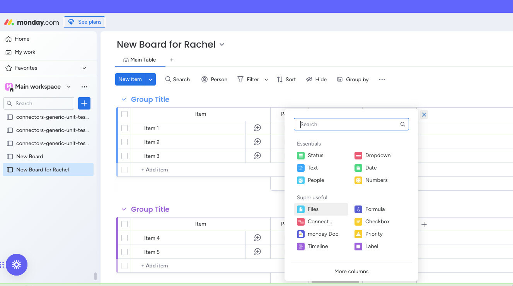Screen dimensions: 513x286
Task: Collapse the second Group Title
Action: point(124,209)
